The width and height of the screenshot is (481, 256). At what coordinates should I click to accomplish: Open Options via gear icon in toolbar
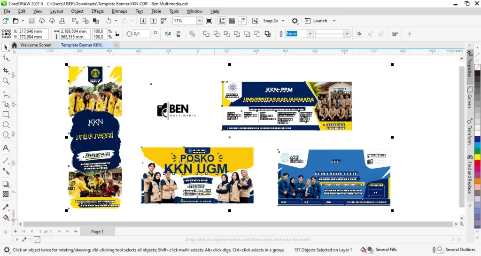(x=295, y=21)
